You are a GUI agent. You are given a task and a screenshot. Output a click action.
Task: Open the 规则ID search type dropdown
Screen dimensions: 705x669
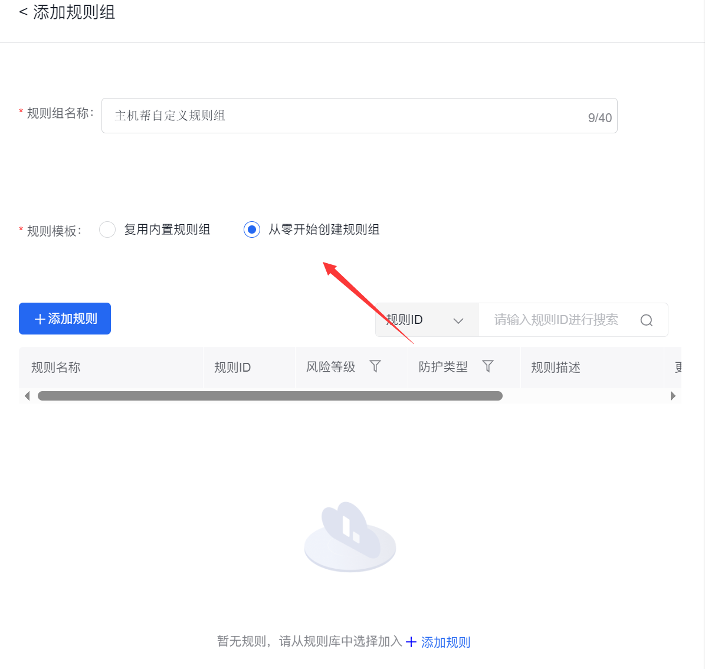(427, 320)
